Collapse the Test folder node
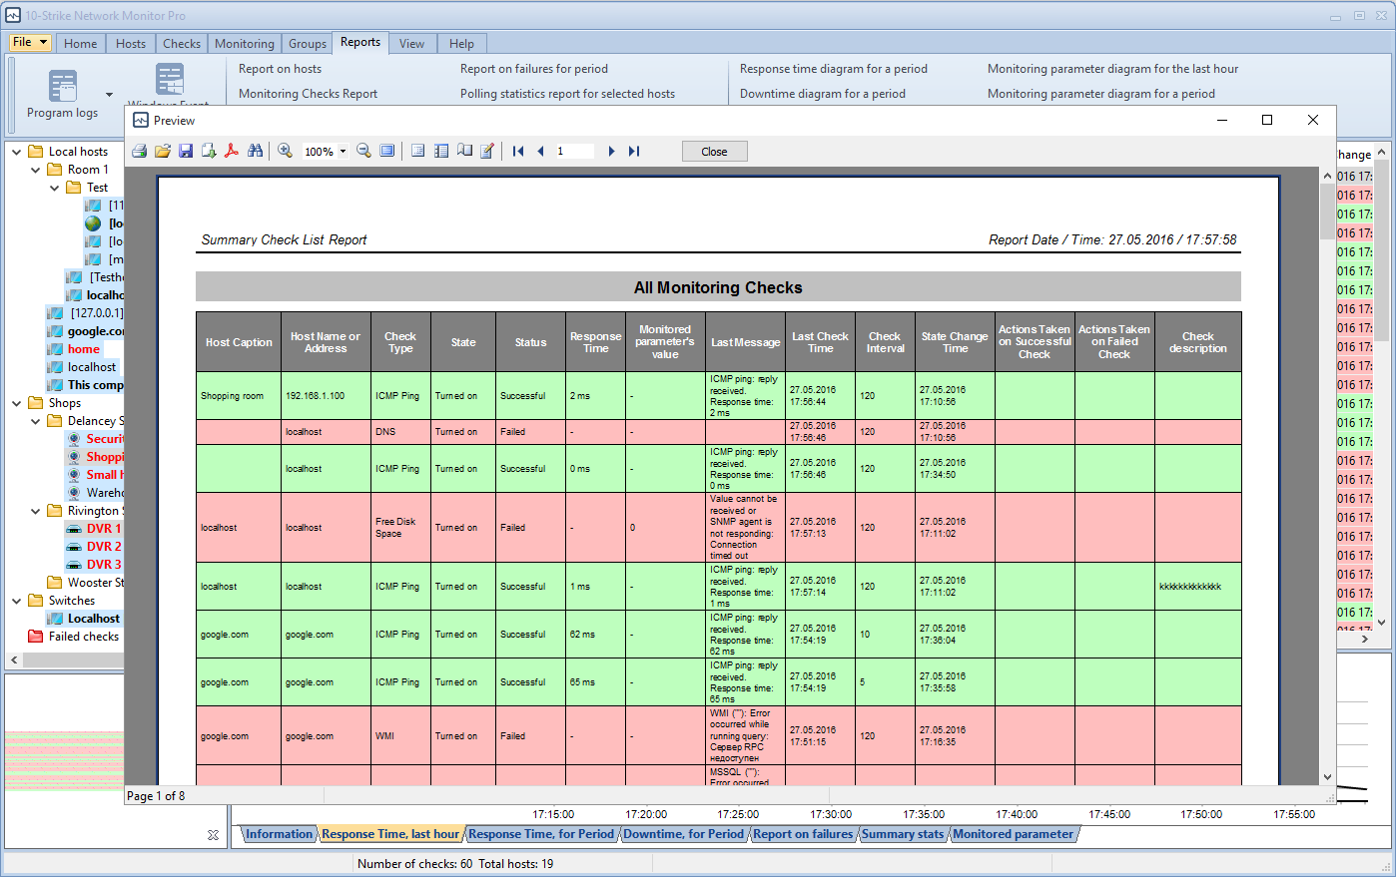This screenshot has width=1396, height=877. [55, 188]
